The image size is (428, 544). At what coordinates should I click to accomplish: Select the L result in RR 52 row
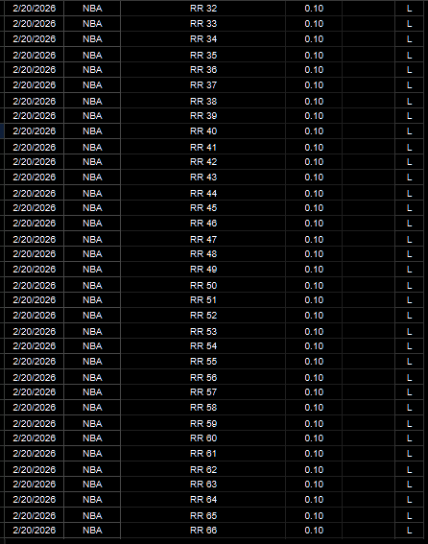[x=409, y=316]
